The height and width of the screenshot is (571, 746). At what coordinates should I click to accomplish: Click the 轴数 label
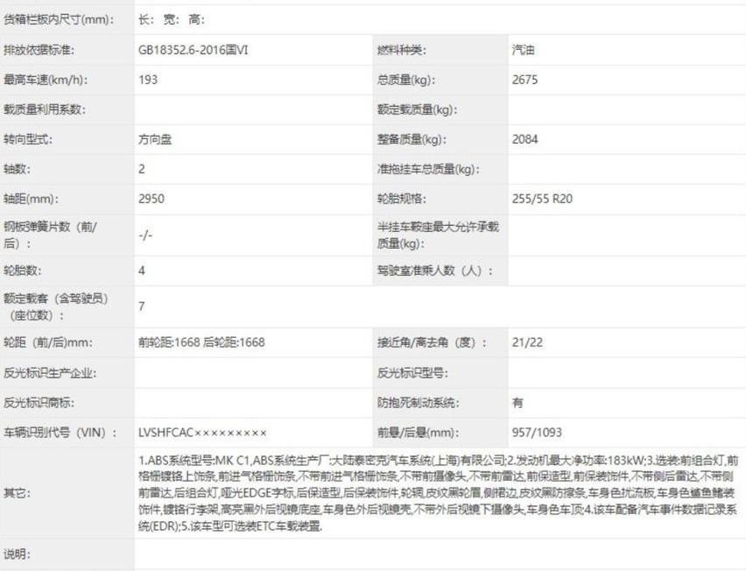18,169
